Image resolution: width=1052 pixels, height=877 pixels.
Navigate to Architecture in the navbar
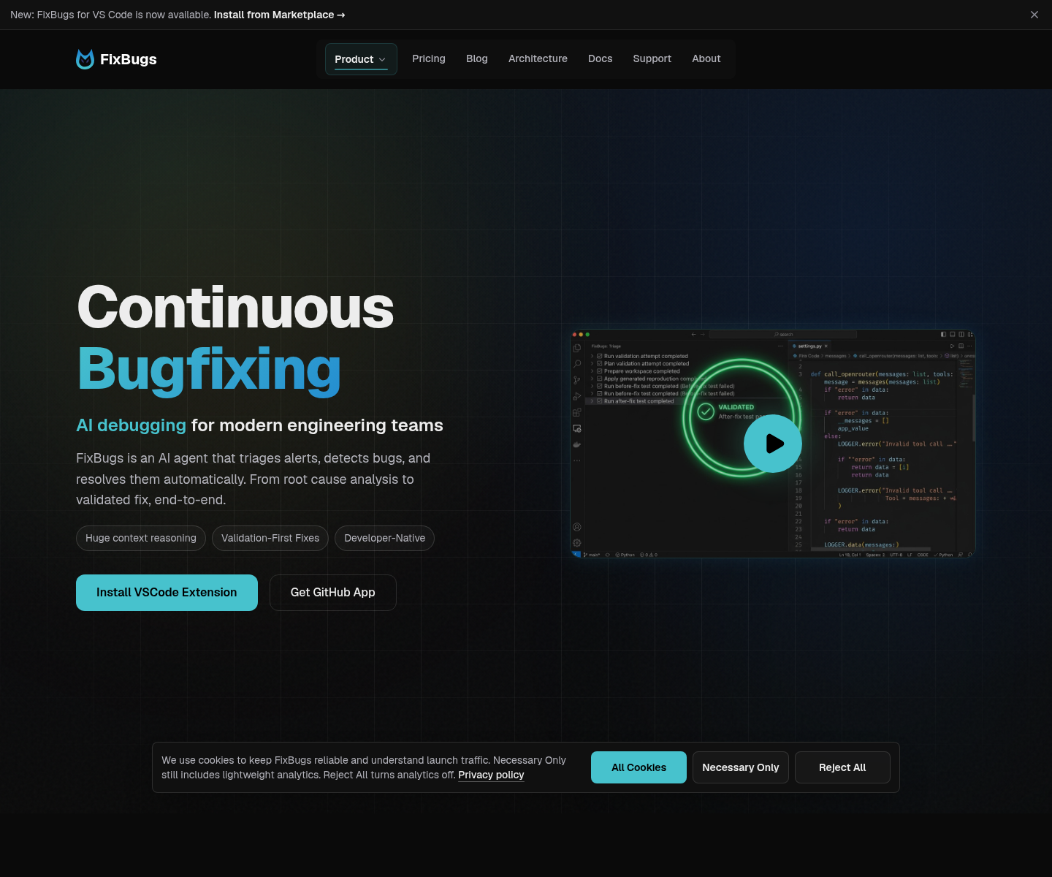pyautogui.click(x=538, y=58)
